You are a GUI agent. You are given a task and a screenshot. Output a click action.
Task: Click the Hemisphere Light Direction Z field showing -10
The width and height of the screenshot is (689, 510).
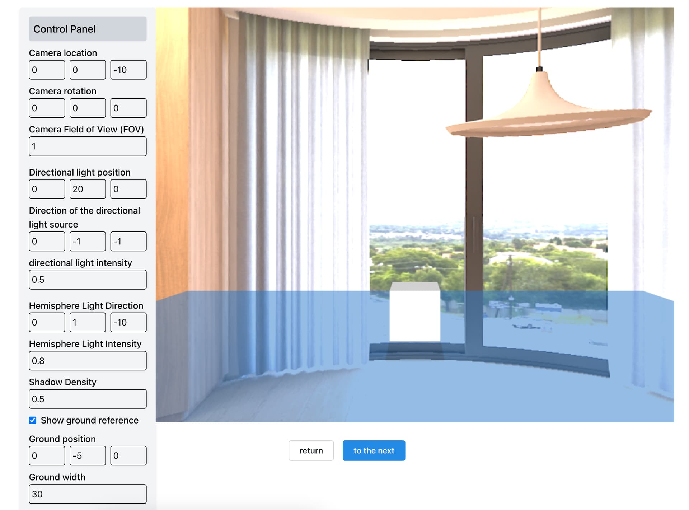[x=128, y=322]
